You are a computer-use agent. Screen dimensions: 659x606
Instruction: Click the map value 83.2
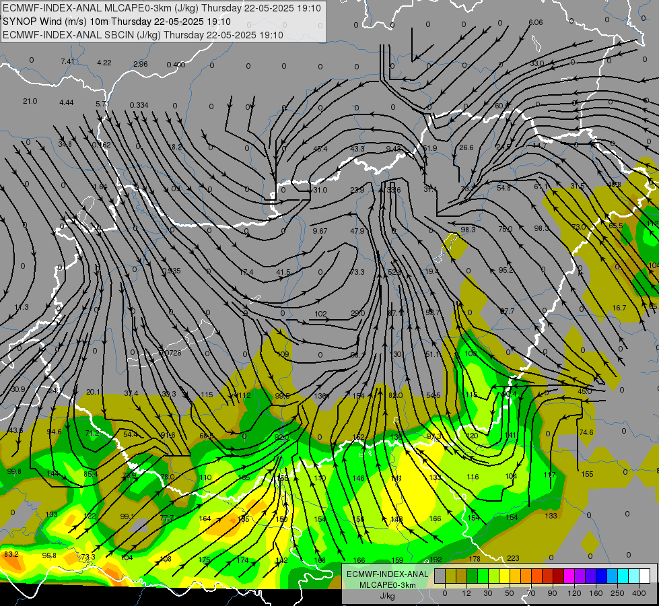[x=11, y=554]
